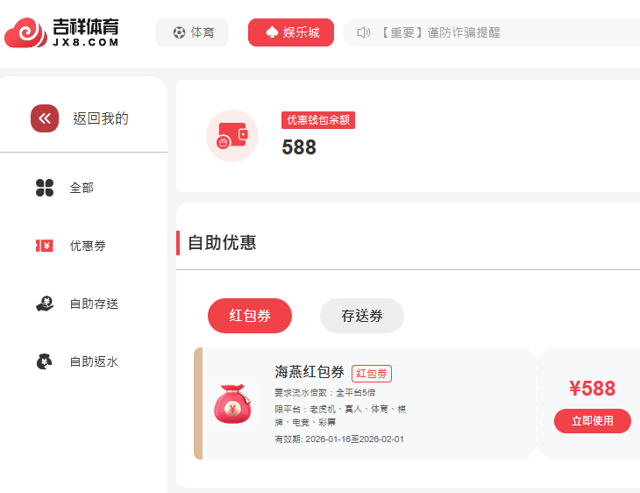Open the 谨防诈骗提醒 announcement
The height and width of the screenshot is (493, 640).
click(x=441, y=32)
